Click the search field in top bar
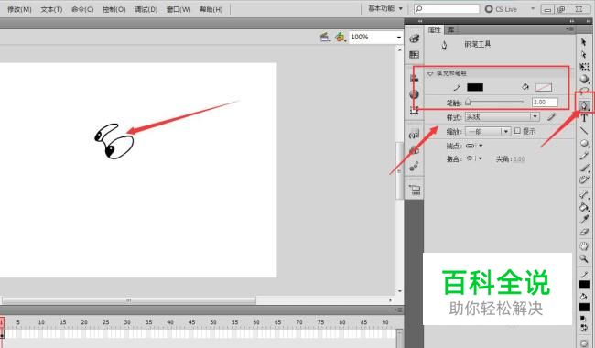Viewport: 595px width, 348px height. tap(447, 8)
